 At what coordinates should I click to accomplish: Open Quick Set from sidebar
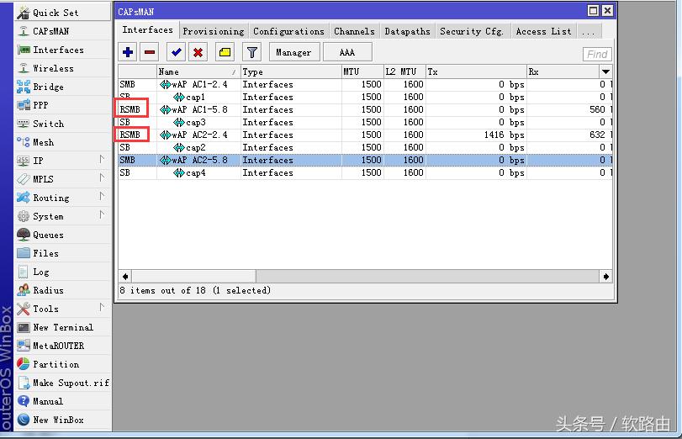click(63, 13)
